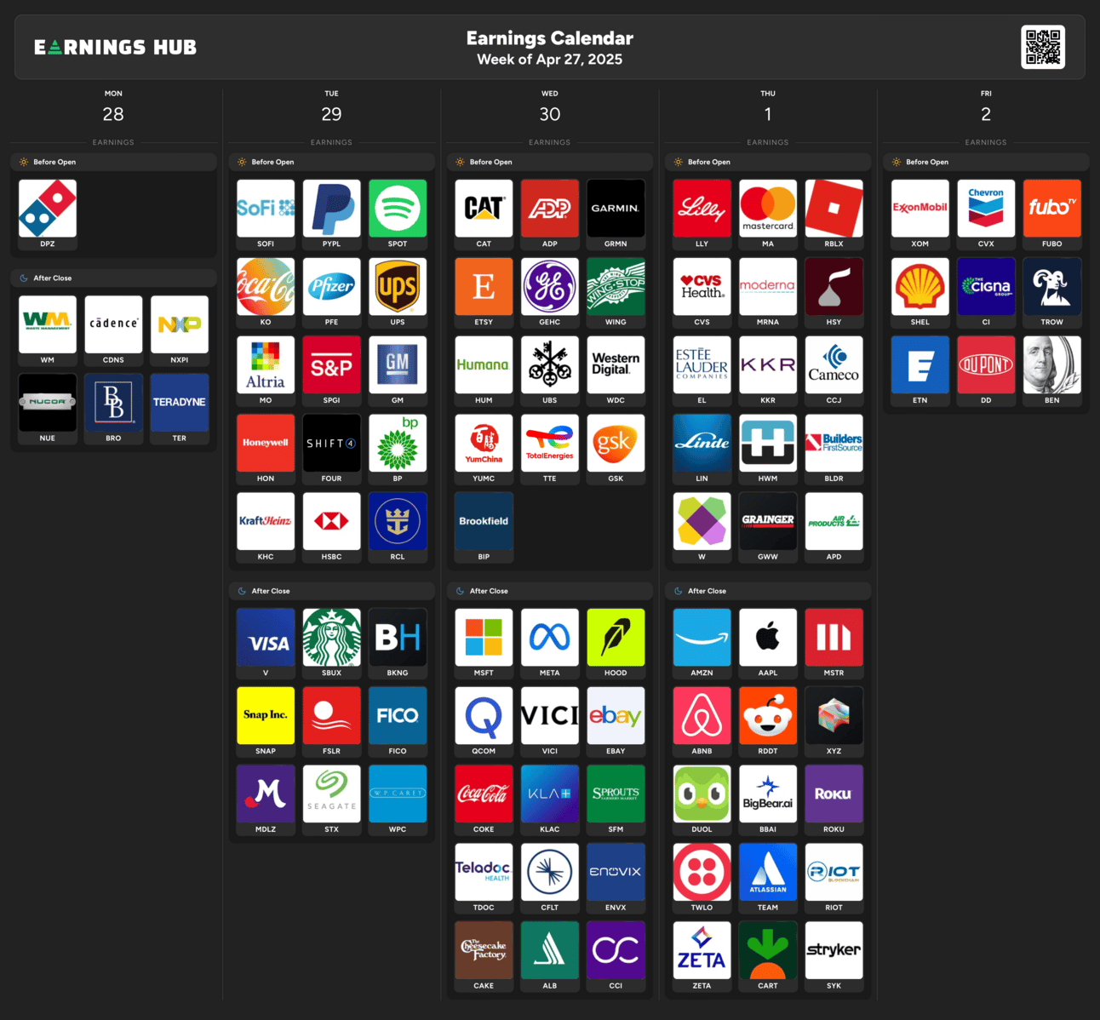This screenshot has width=1100, height=1020.
Task: Select the Waste Management WM logo
Action: (x=48, y=324)
